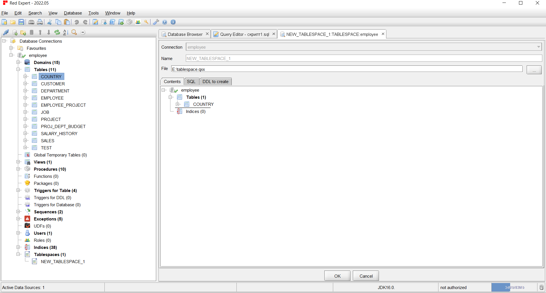
Task: Click the connect to database plug icon
Action: (6, 32)
